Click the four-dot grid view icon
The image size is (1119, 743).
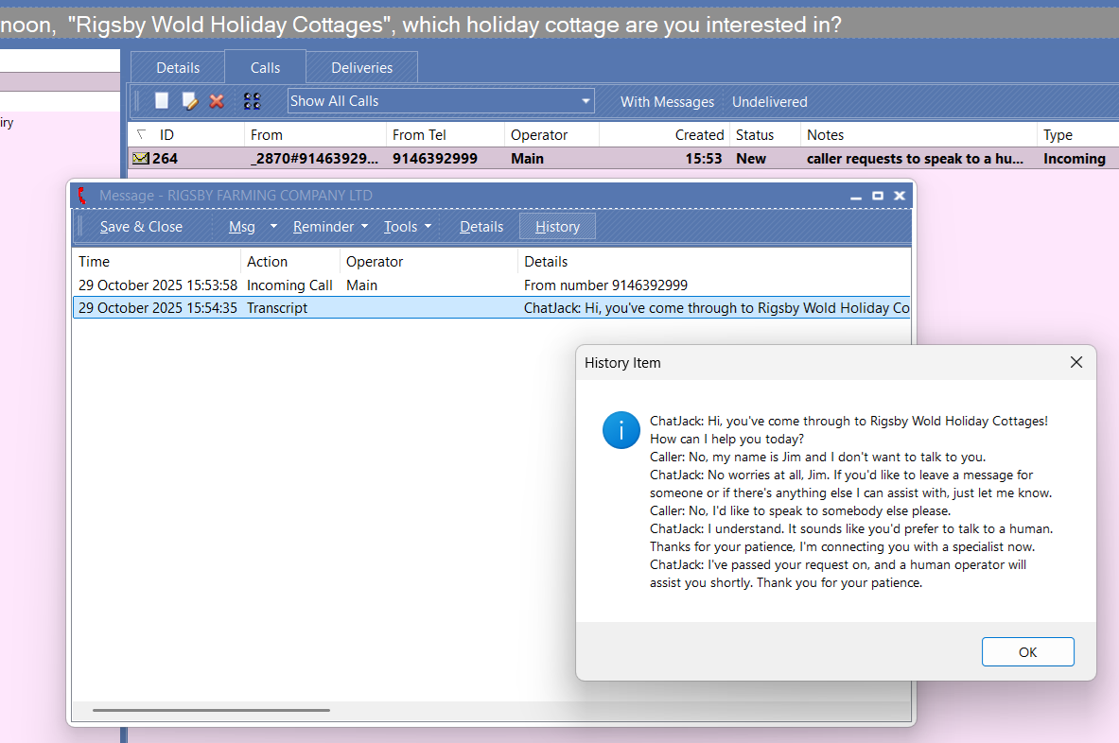(x=252, y=101)
